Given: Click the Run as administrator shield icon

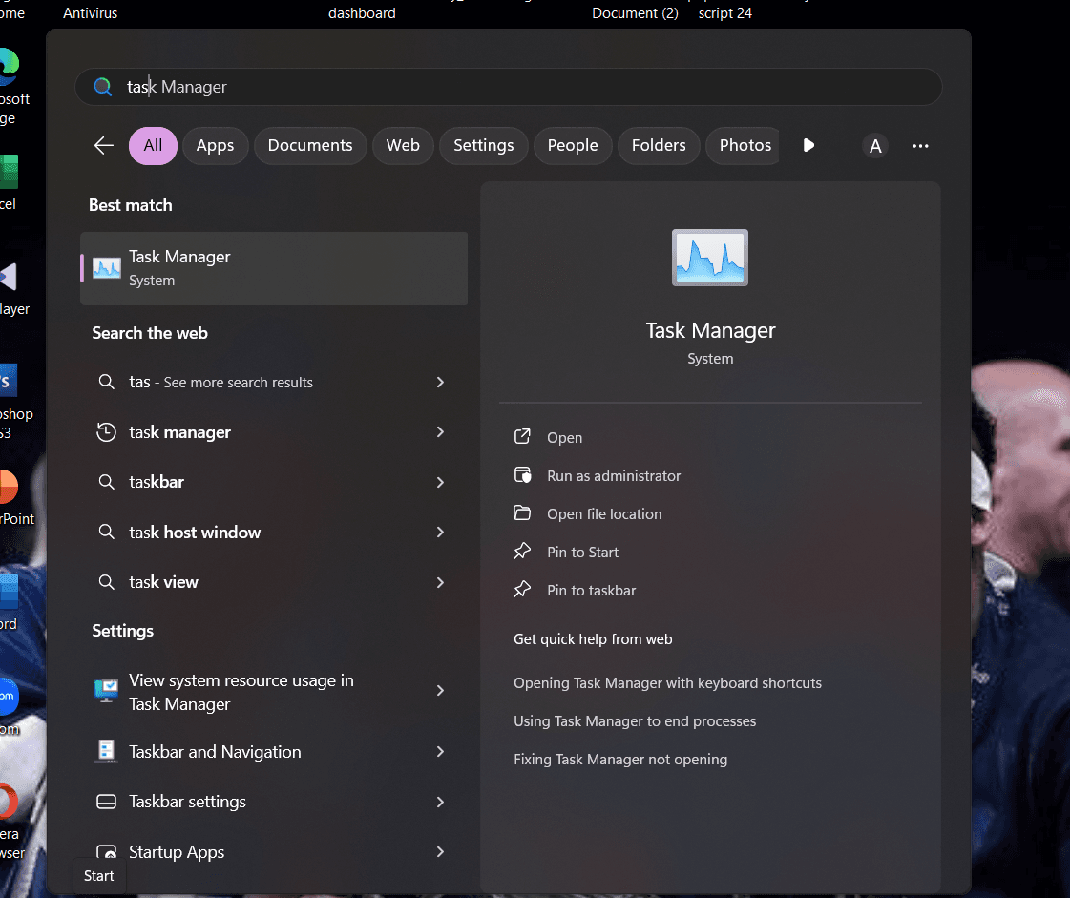Looking at the screenshot, I should 522,475.
